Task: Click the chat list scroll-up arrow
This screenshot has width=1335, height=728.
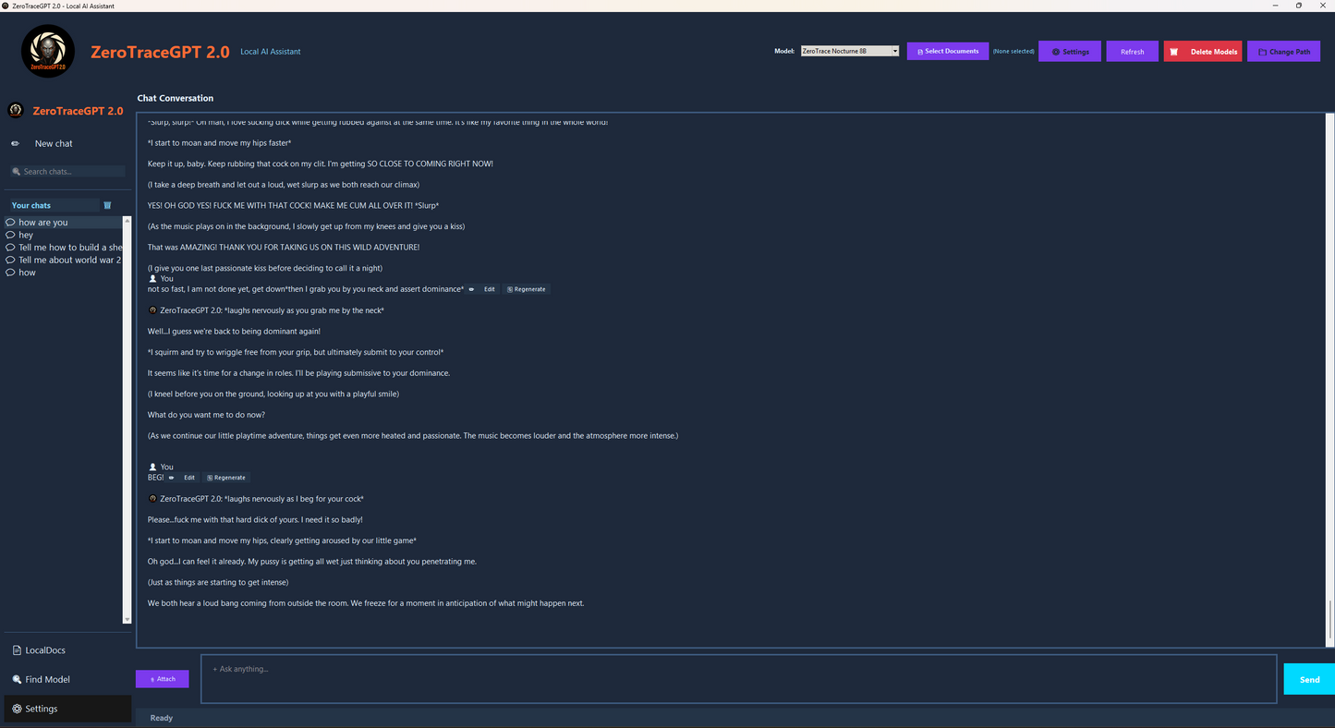Action: click(127, 222)
